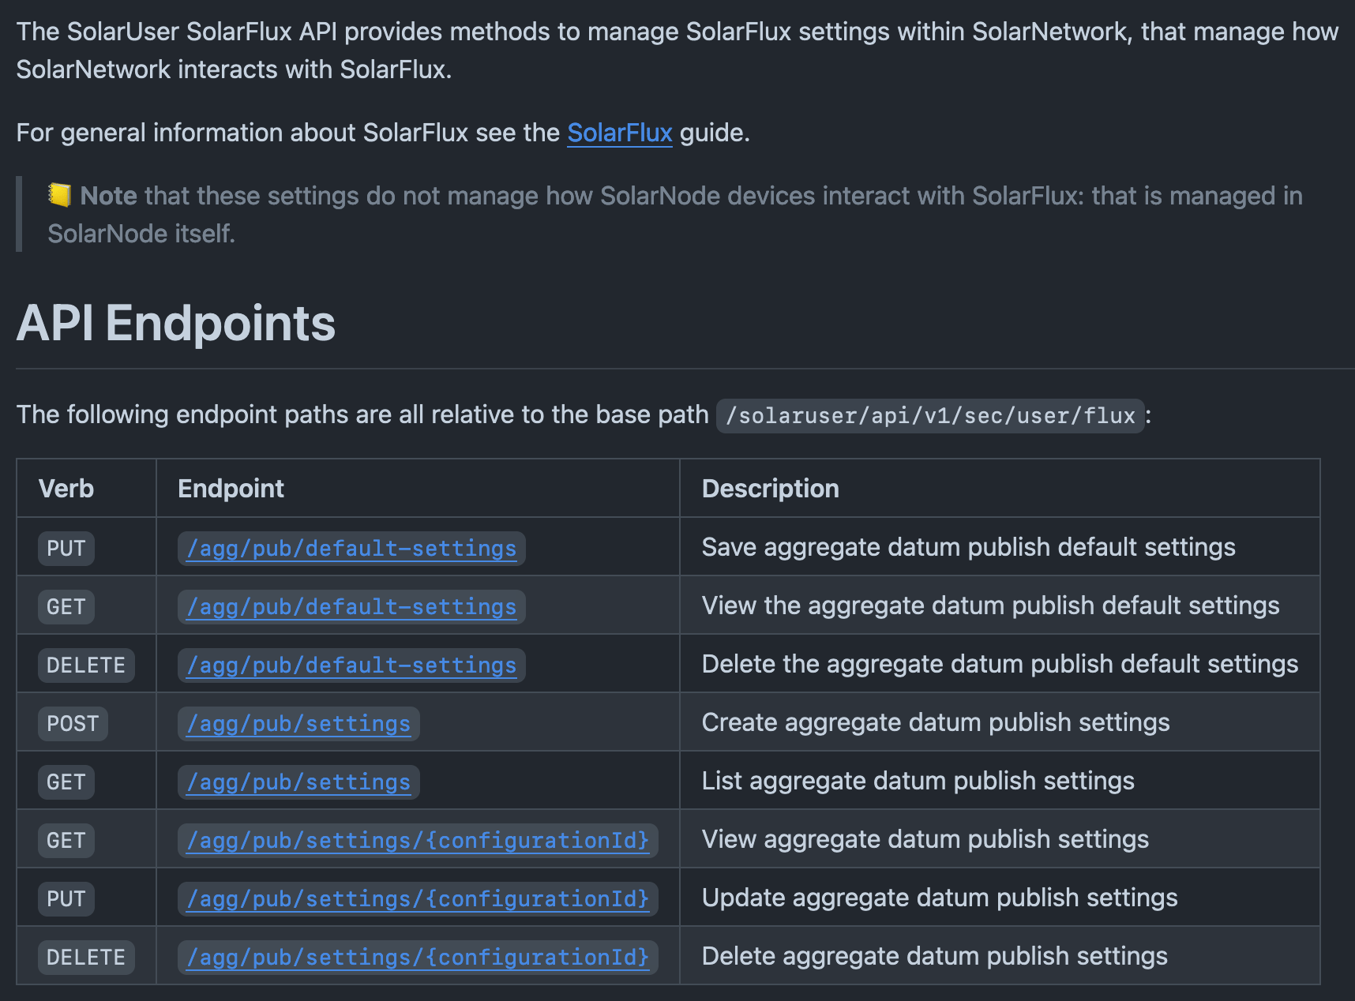Click 'Update aggregate datum publish settings' description
Viewport: 1355px width, 1001px height.
pyautogui.click(x=940, y=898)
